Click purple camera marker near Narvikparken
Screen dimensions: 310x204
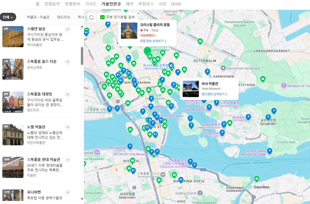coord(97,152)
